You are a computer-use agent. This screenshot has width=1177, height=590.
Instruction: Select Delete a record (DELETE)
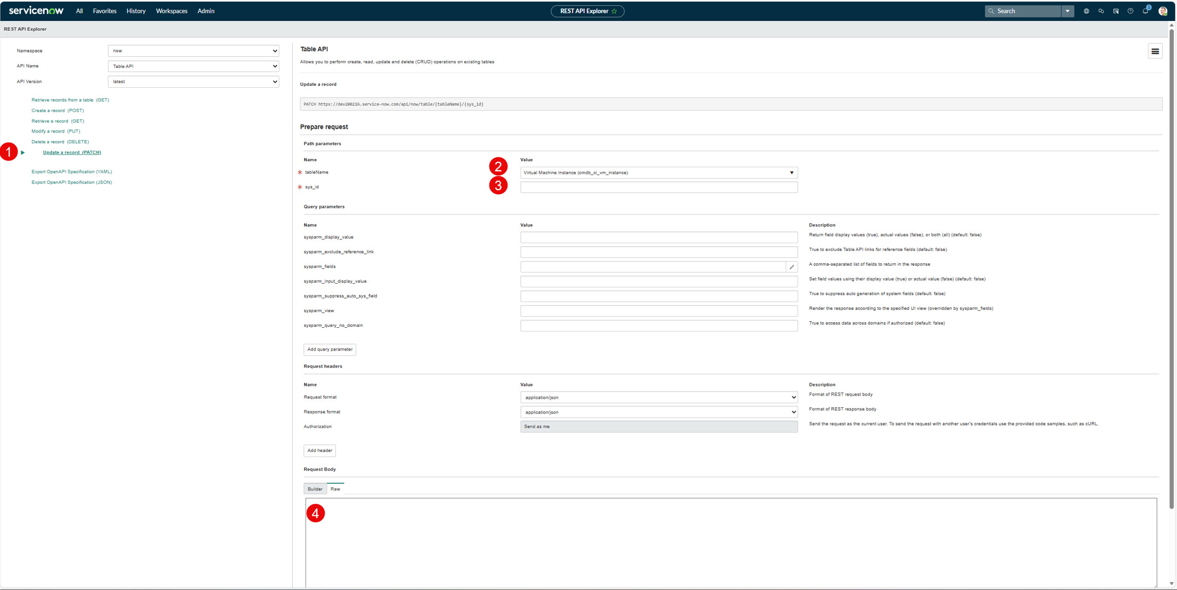(x=60, y=142)
